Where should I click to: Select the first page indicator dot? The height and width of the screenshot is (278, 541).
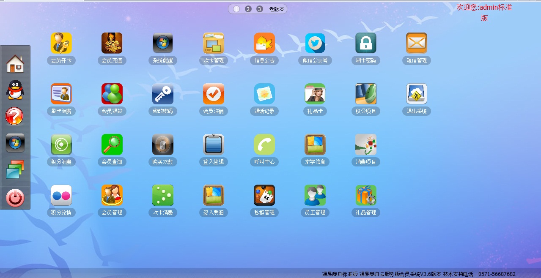click(236, 9)
